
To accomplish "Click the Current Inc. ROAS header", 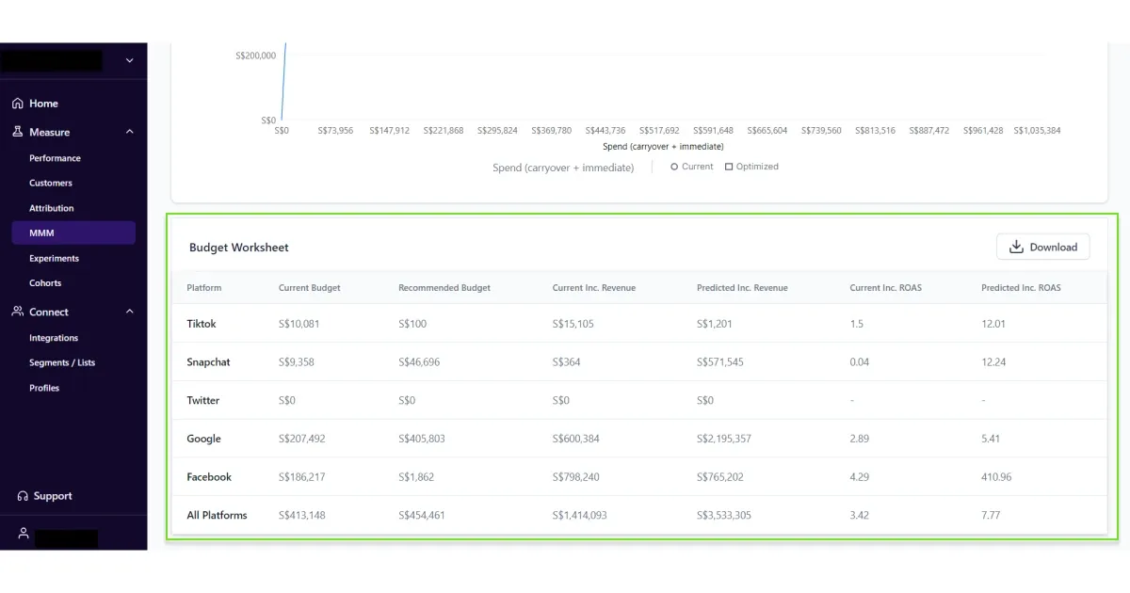I will 886,288.
